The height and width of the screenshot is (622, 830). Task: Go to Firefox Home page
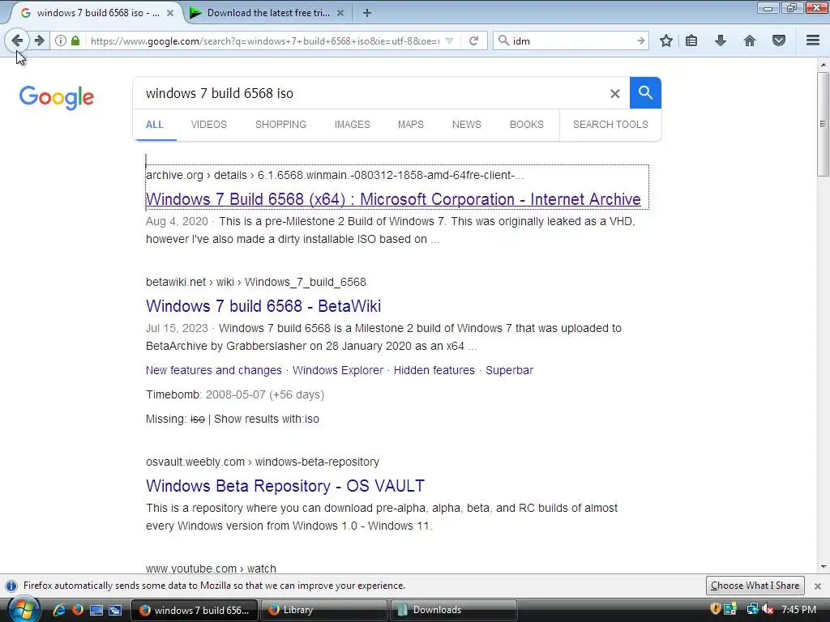pos(750,40)
